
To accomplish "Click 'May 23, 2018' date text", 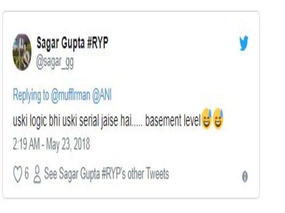I will (x=68, y=144).
